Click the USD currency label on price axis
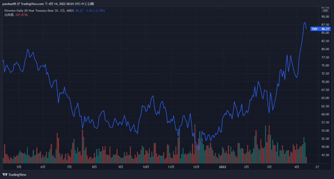 pos(325,11)
